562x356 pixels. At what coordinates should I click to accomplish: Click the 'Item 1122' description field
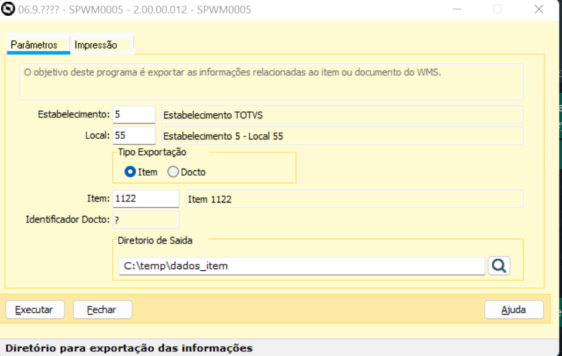pos(354,199)
